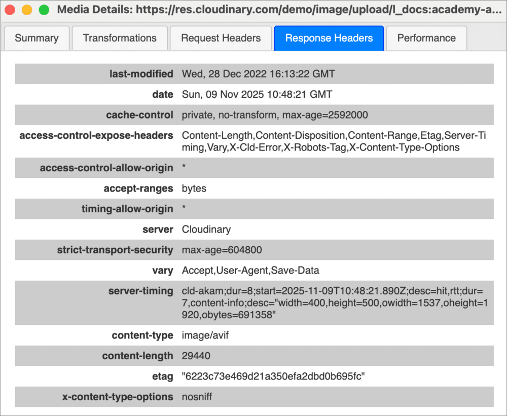Click the active Response Headers tab
Screen dimensions: 507x416
point(329,38)
